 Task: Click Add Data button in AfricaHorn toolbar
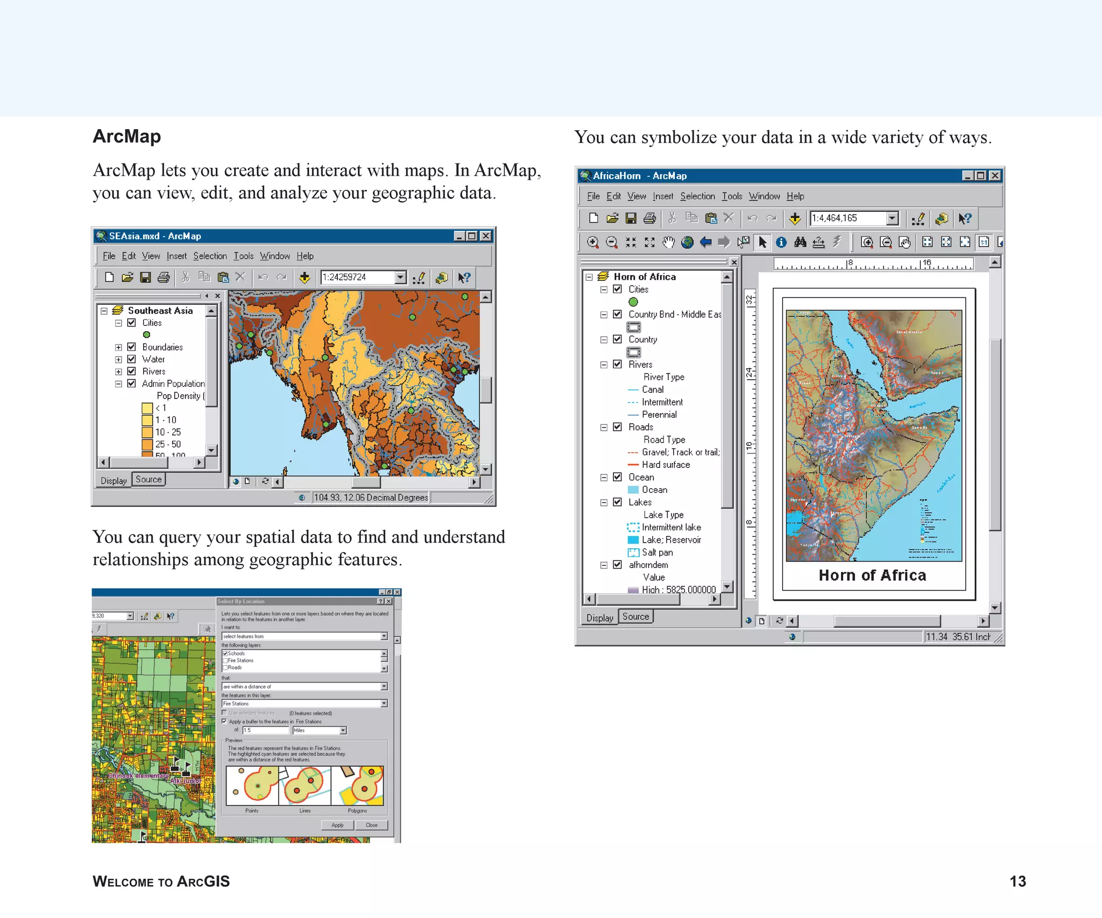pos(795,218)
